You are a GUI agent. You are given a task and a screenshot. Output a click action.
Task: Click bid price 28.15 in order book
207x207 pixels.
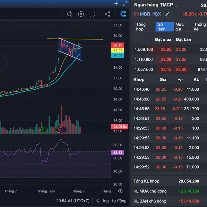coord(166,70)
